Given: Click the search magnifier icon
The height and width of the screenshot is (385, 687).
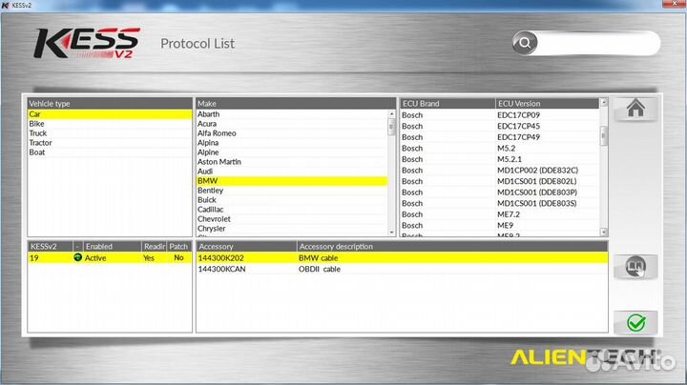Looking at the screenshot, I should click(525, 43).
